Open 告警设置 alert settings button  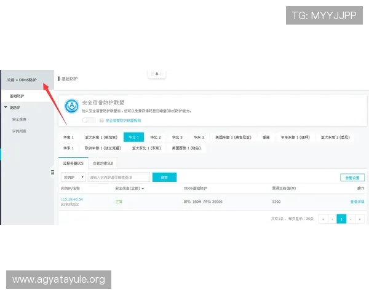[x=352, y=178]
